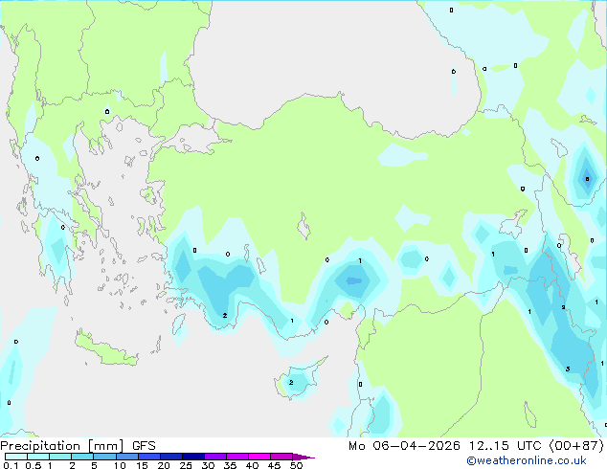
Task: Click the 1–2 mm legend color box
Action: (x=60, y=457)
